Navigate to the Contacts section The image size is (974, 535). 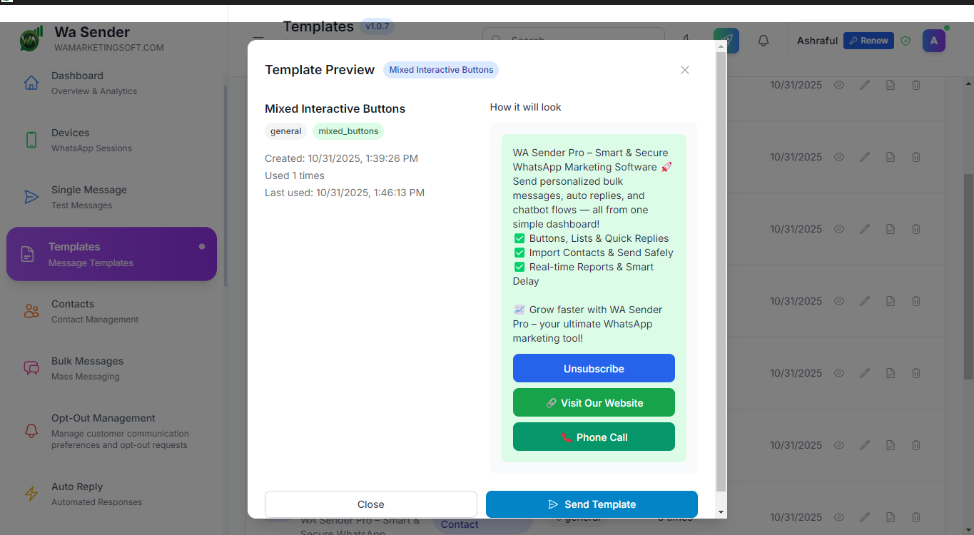(x=73, y=311)
